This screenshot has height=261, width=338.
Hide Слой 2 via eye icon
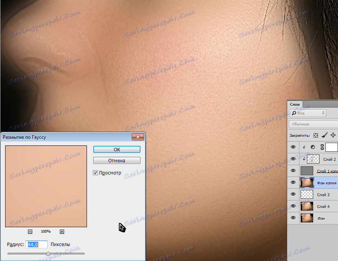coord(293,159)
